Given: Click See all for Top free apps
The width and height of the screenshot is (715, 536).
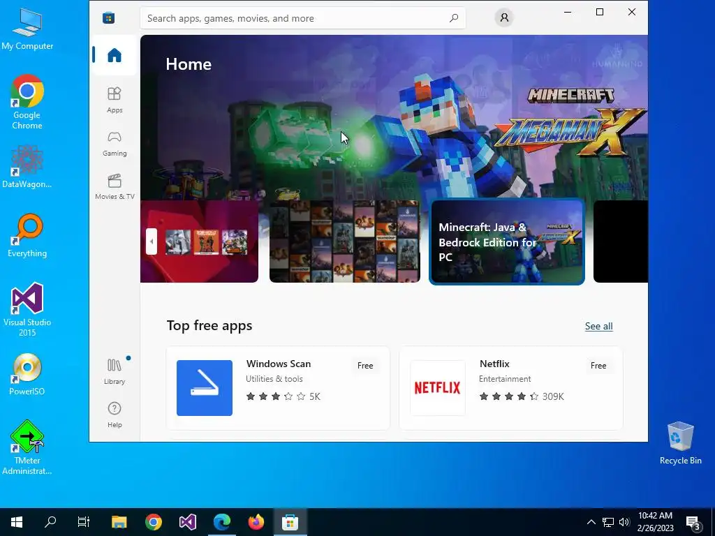Looking at the screenshot, I should click(x=598, y=326).
